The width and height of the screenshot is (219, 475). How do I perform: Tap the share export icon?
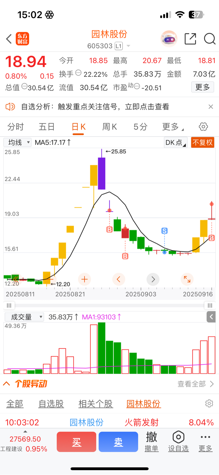190,39
